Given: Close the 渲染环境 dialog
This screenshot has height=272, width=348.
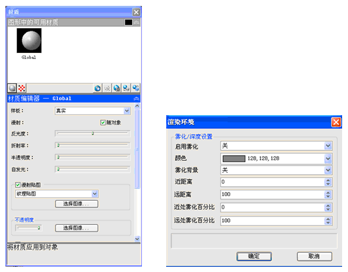Looking at the screenshot, I should point(336,122).
